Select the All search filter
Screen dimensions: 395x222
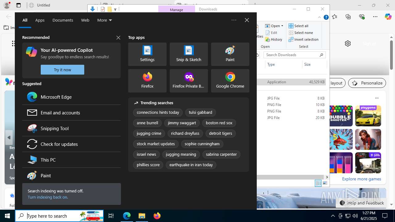pyautogui.click(x=25, y=20)
